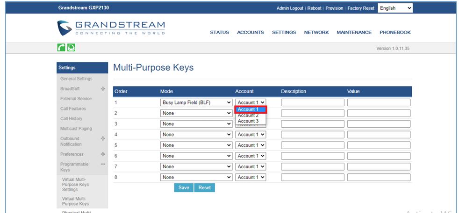Select Account 3 from dropdown list
Image resolution: width=459 pixels, height=213 pixels.
(248, 121)
